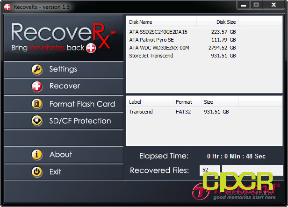Open Format Flash Card text
This screenshot has width=288, height=207.
(82, 104)
